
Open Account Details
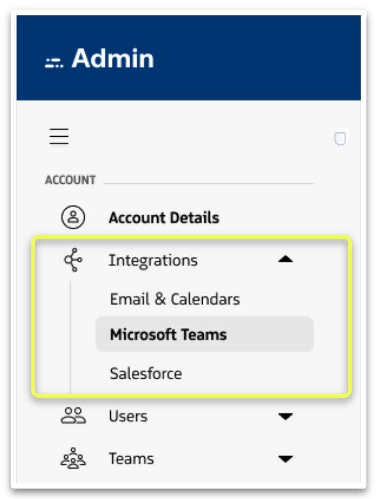click(163, 217)
